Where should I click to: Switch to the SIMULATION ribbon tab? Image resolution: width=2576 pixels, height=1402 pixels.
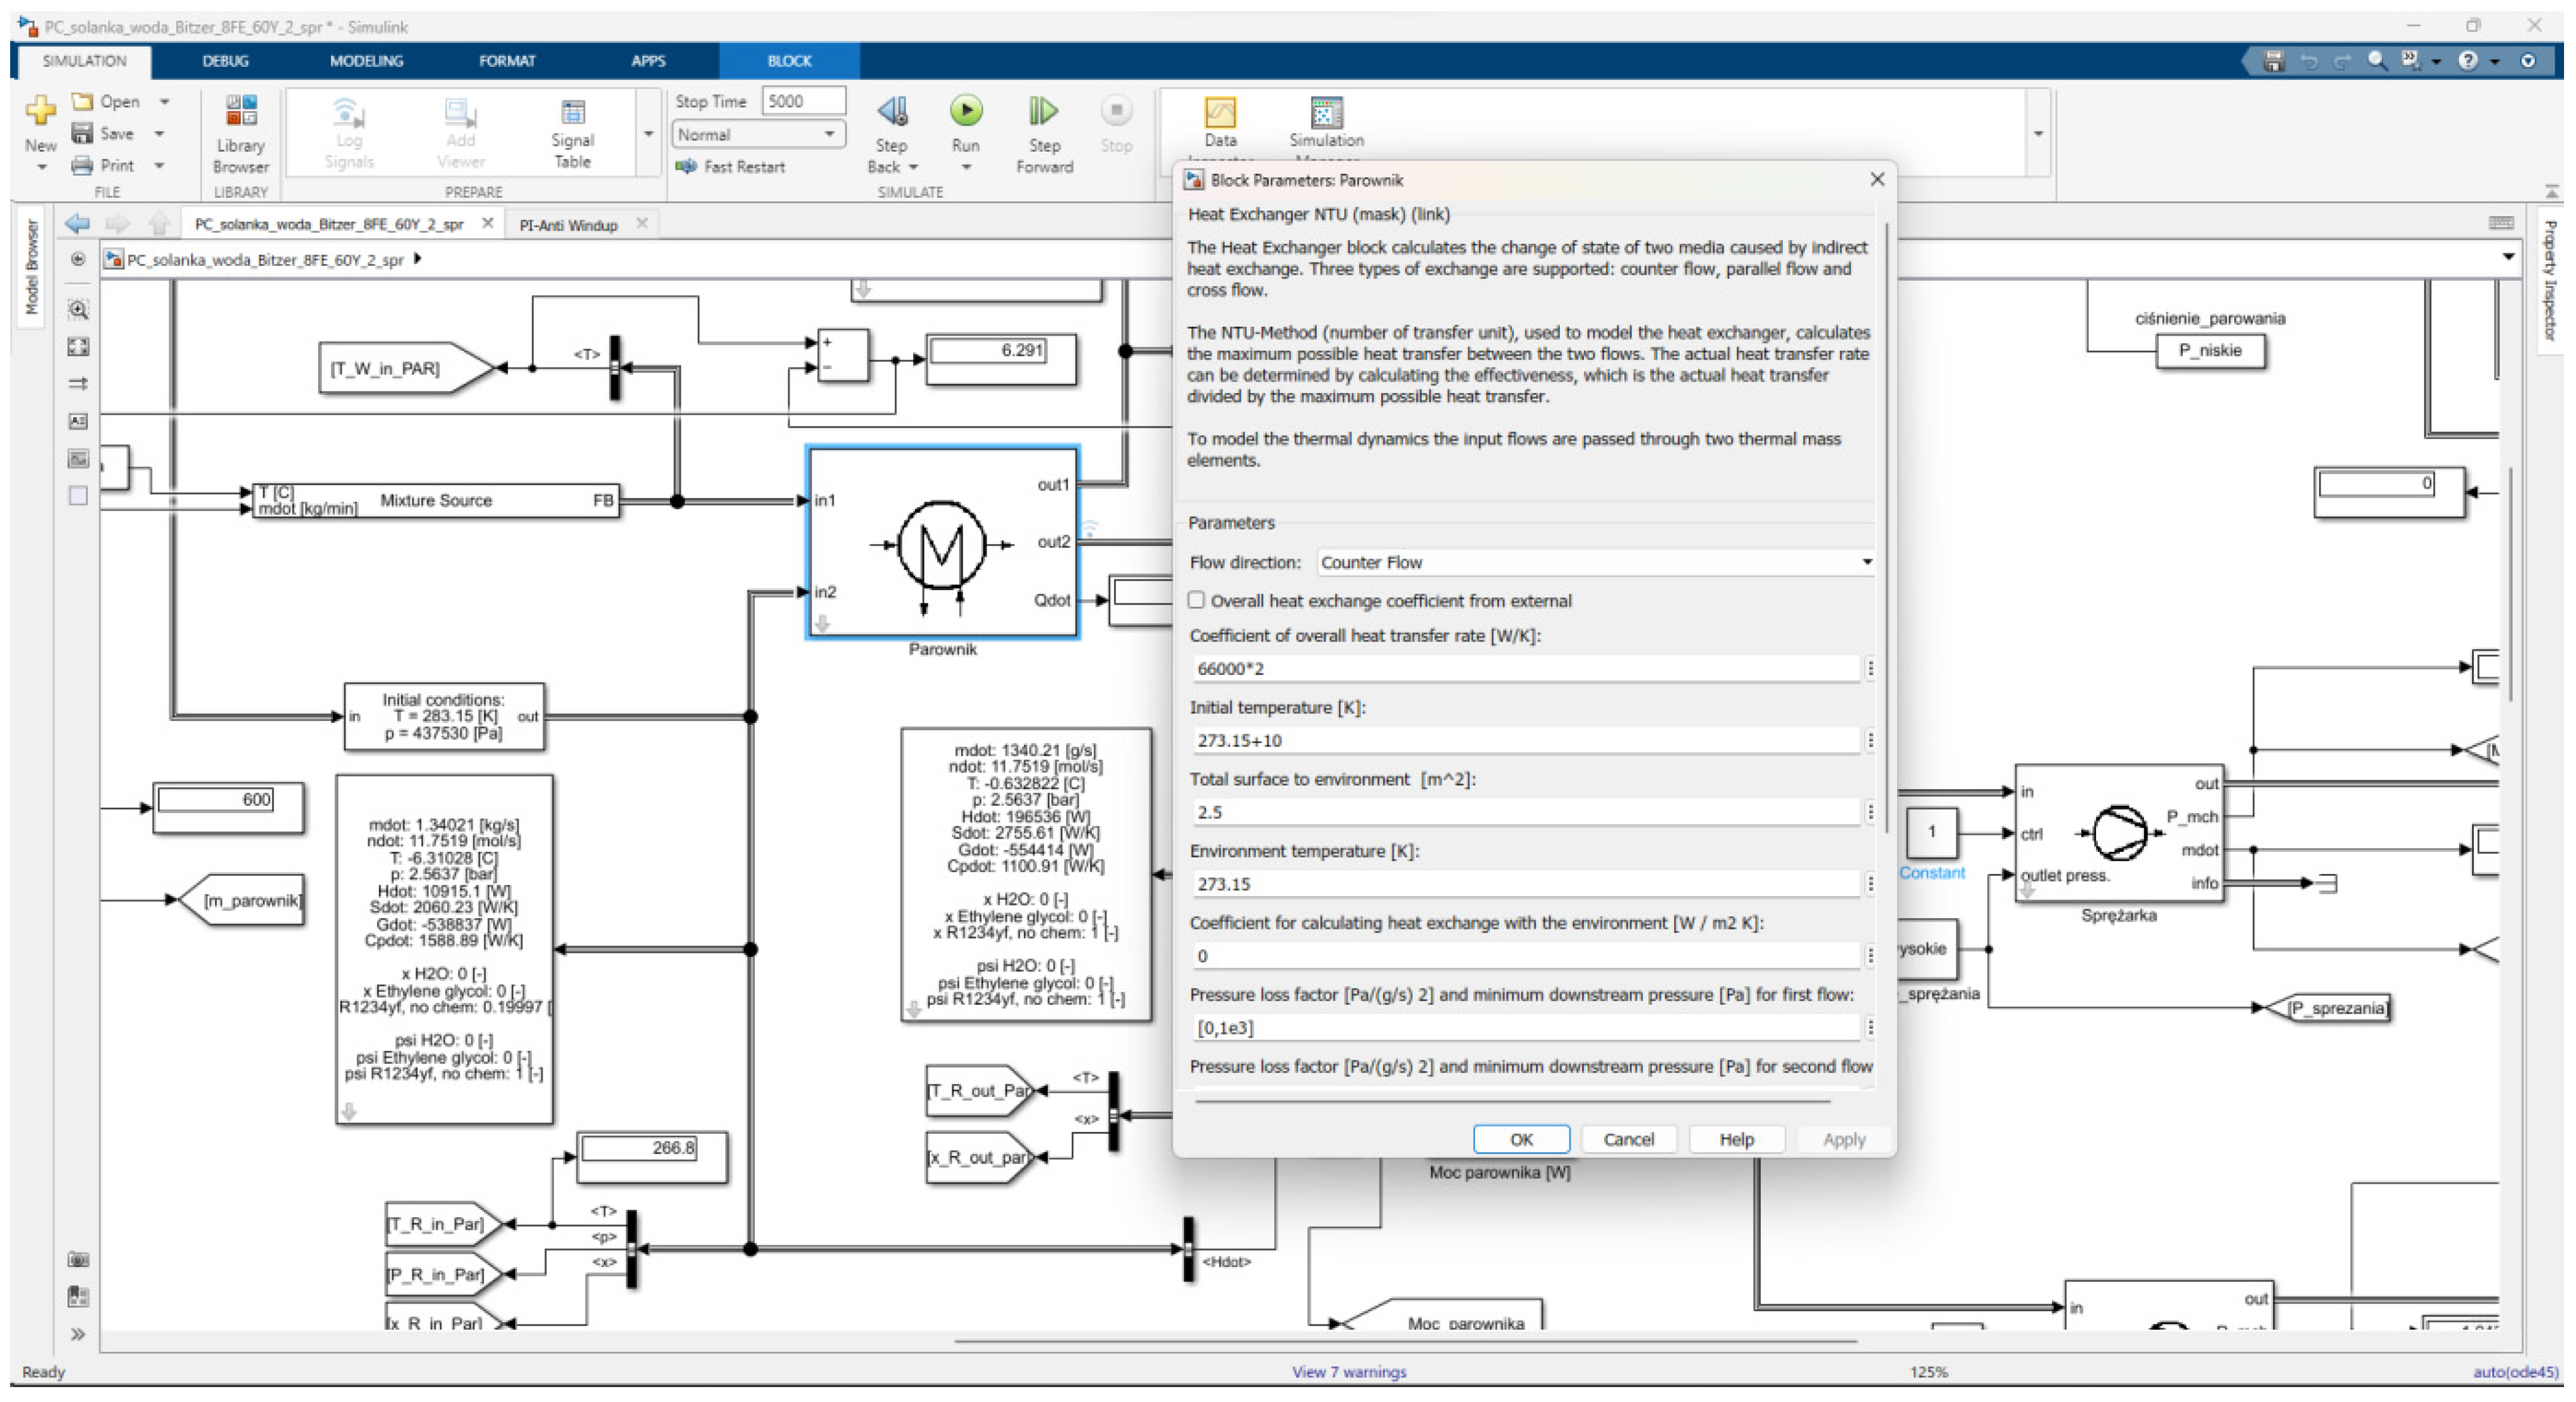point(85,61)
